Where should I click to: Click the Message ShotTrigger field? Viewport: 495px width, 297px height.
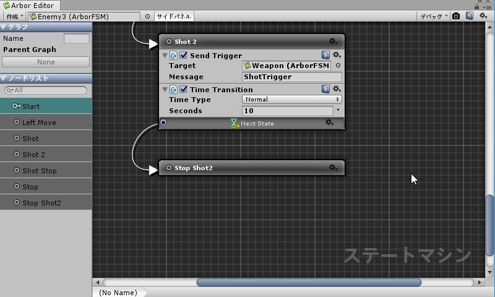[292, 77]
